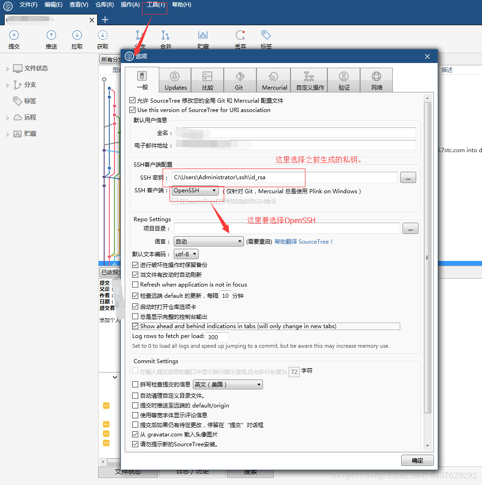Open the Git options tab
Screen dimensions: 482x485
[240, 80]
